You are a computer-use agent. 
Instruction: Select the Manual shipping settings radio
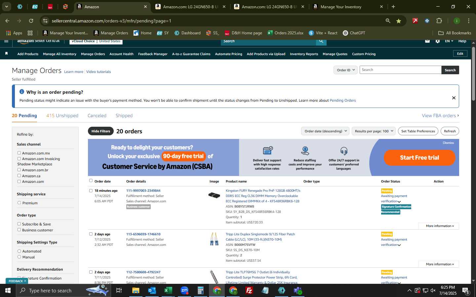tap(19, 257)
